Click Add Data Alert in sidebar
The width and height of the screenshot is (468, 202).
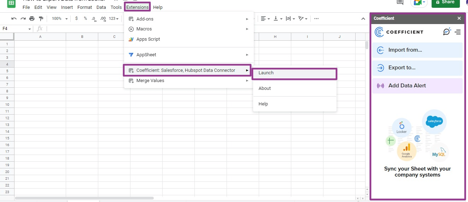[417, 86]
